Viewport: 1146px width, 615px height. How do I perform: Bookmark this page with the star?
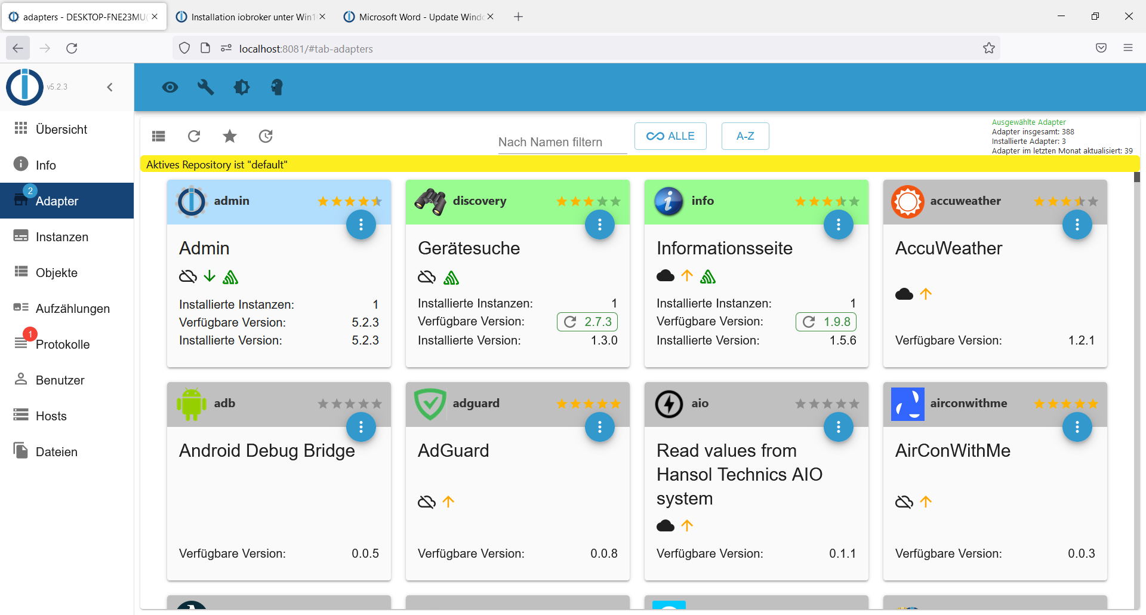click(989, 48)
